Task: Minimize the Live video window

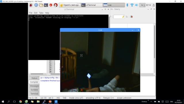Action: [x=132, y=30]
